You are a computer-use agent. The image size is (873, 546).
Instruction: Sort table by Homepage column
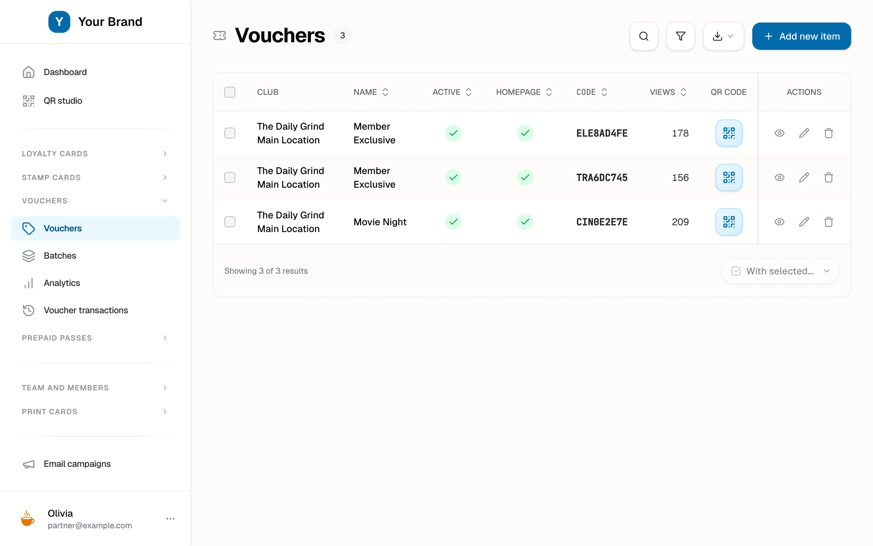tap(524, 92)
